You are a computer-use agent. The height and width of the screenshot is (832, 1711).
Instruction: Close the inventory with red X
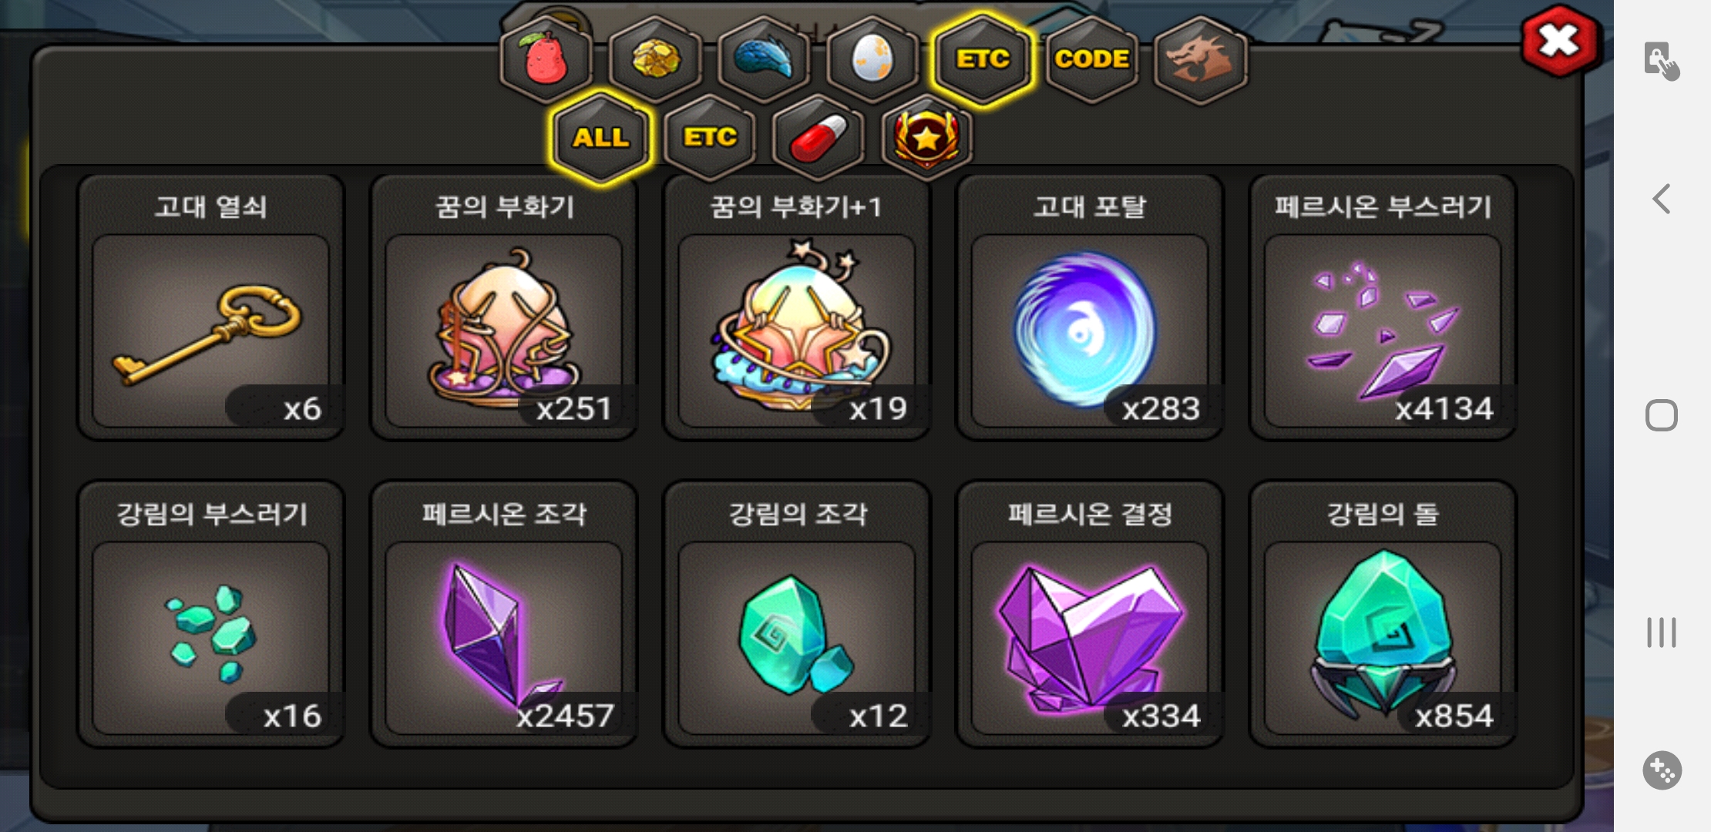tap(1560, 42)
